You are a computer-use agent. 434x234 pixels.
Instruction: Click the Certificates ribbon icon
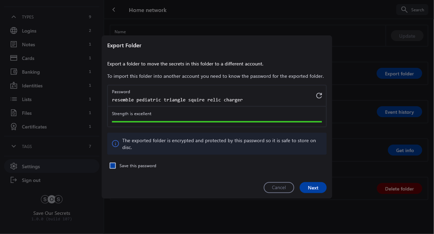coord(14,127)
